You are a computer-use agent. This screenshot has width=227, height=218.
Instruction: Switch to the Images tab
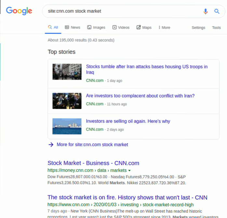tap(96, 28)
